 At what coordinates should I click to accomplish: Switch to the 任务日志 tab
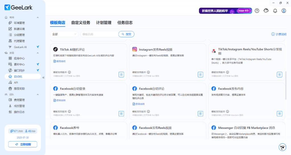click(x=125, y=23)
